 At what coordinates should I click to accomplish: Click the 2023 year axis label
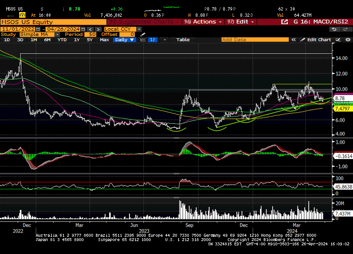click(x=144, y=231)
